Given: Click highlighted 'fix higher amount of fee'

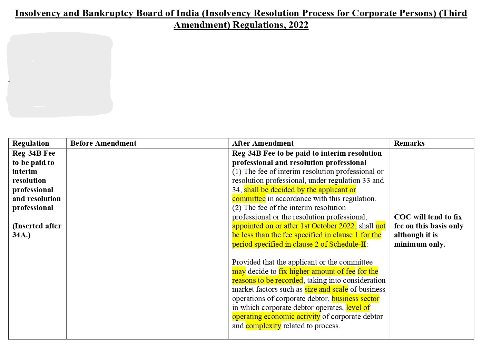Looking at the screenshot, I should click(317, 271).
